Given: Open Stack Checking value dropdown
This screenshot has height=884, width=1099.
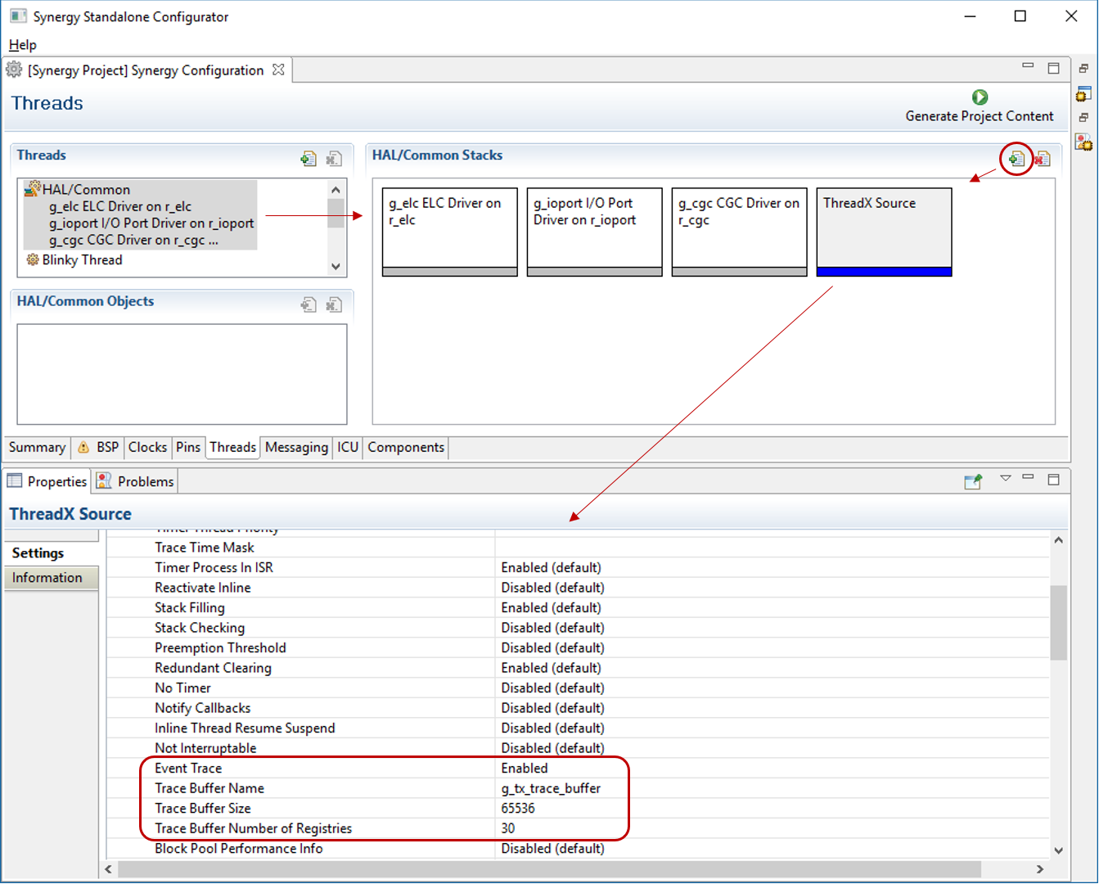Looking at the screenshot, I should click(772, 628).
